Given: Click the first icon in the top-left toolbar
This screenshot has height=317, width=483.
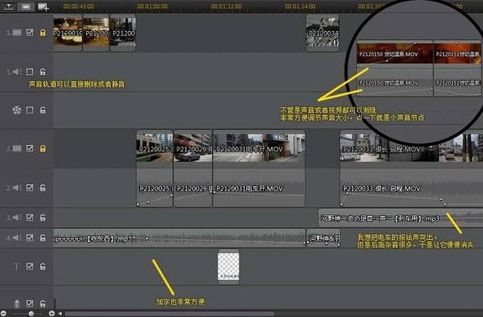Looking at the screenshot, I should (x=8, y=7).
